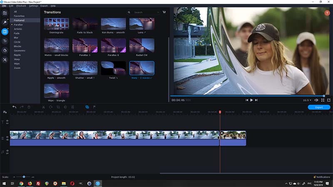Click the previous frame button
333x187 pixels.
tap(246, 100)
